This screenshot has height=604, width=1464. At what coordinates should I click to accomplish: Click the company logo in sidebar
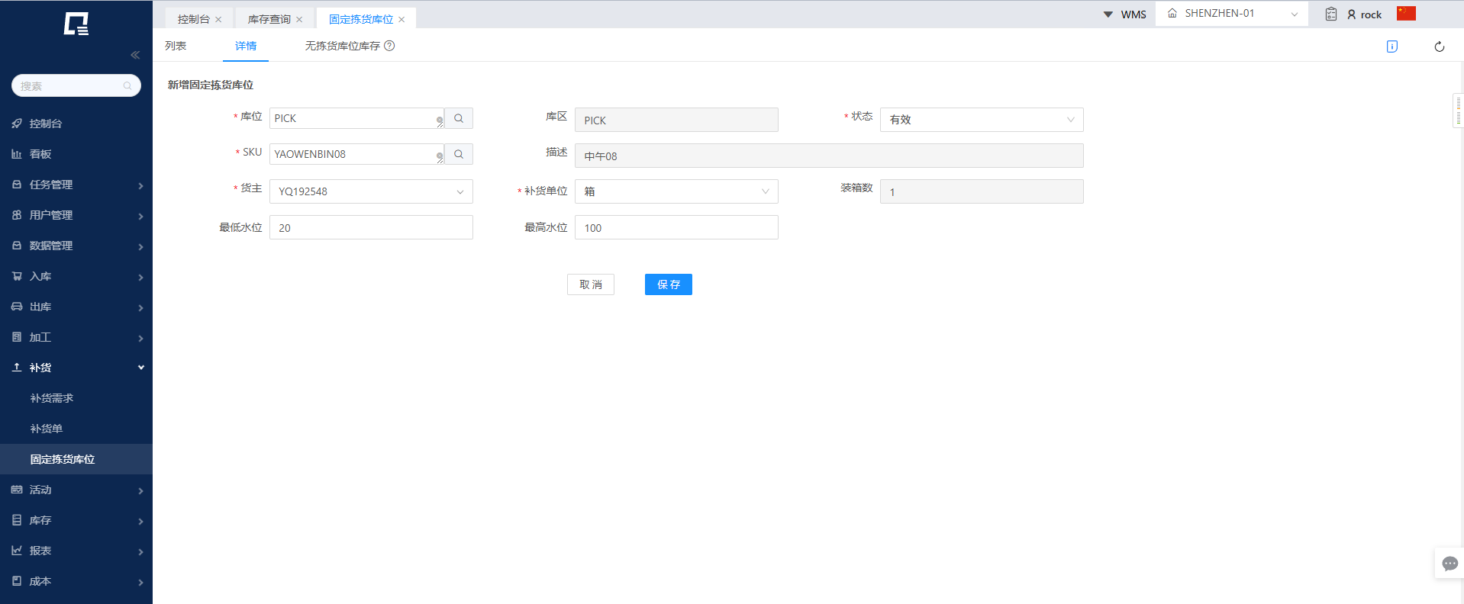click(x=76, y=24)
